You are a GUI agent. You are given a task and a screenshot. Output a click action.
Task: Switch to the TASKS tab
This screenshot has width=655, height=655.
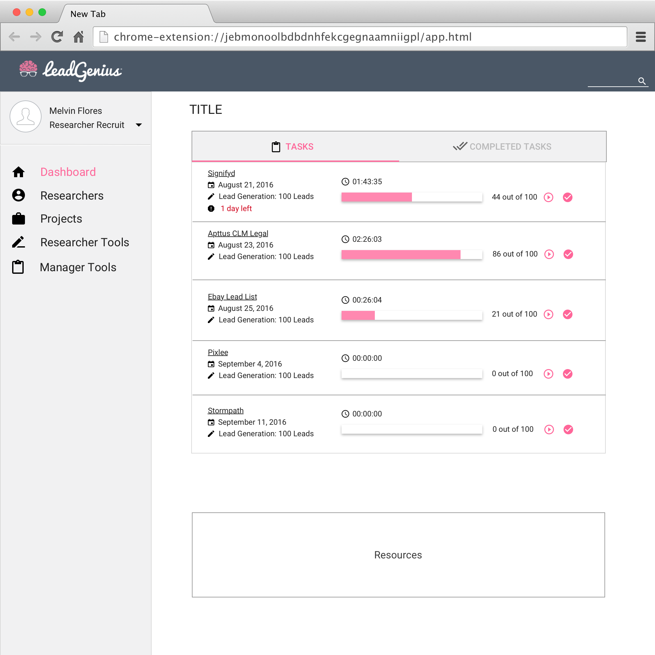click(x=295, y=146)
